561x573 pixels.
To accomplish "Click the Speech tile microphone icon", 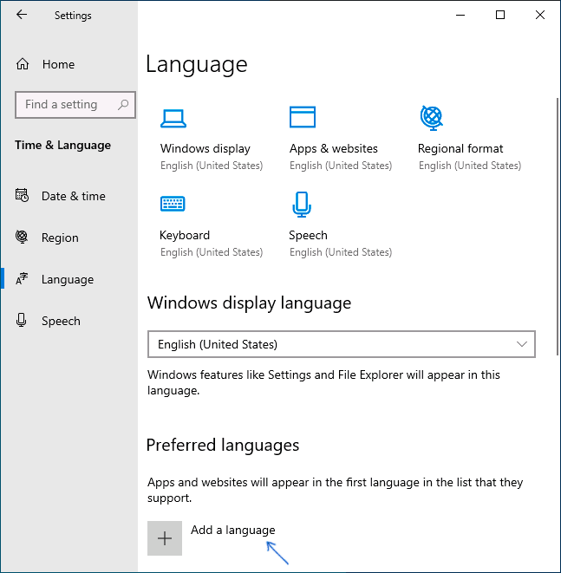I will [302, 205].
